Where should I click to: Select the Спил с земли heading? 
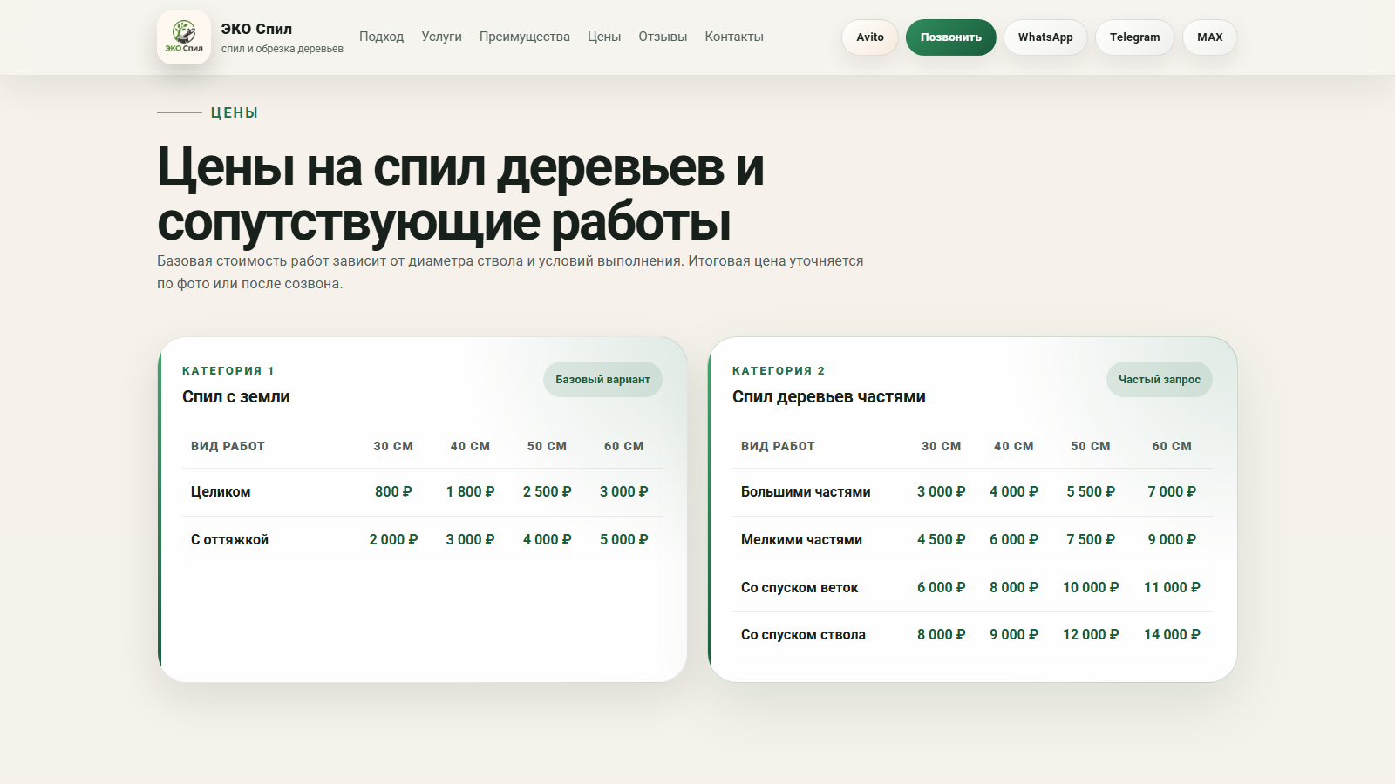pos(236,396)
